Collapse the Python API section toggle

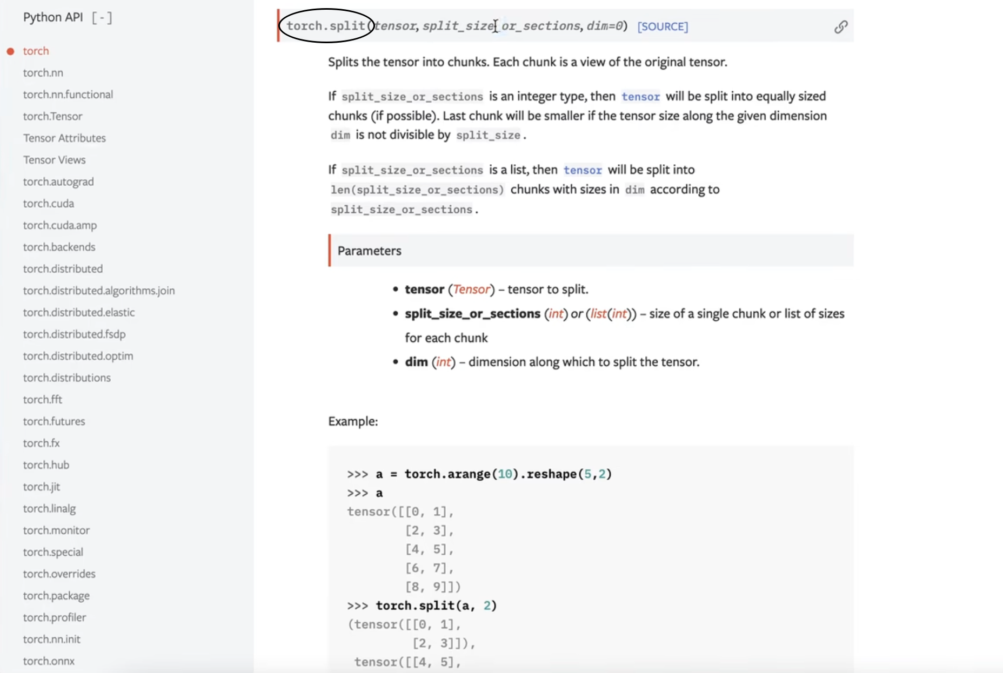coord(102,17)
